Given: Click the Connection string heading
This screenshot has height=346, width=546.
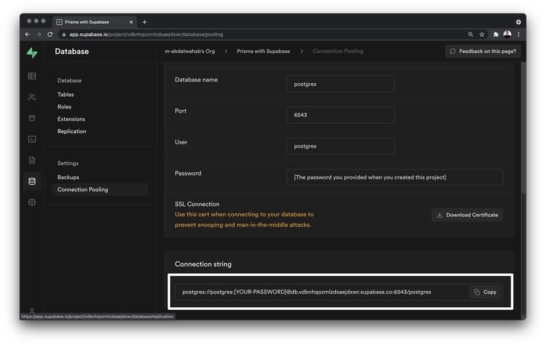Looking at the screenshot, I should click(203, 264).
